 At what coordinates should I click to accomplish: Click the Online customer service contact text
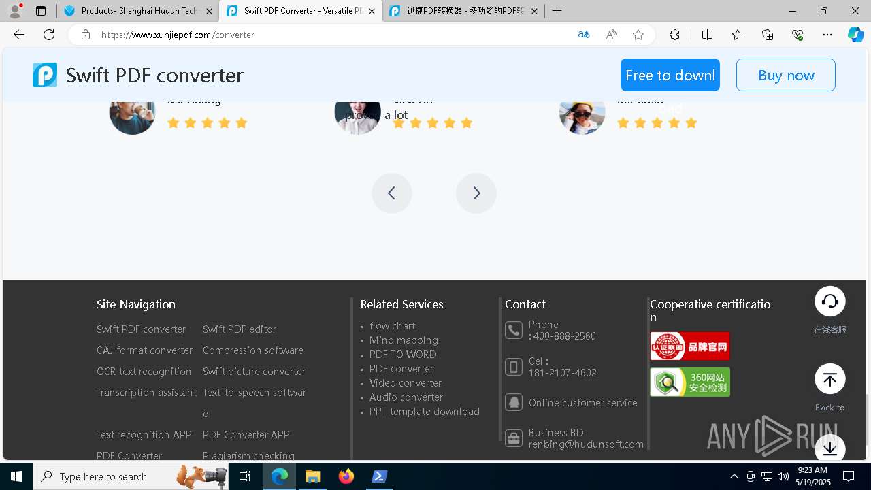[x=583, y=403]
